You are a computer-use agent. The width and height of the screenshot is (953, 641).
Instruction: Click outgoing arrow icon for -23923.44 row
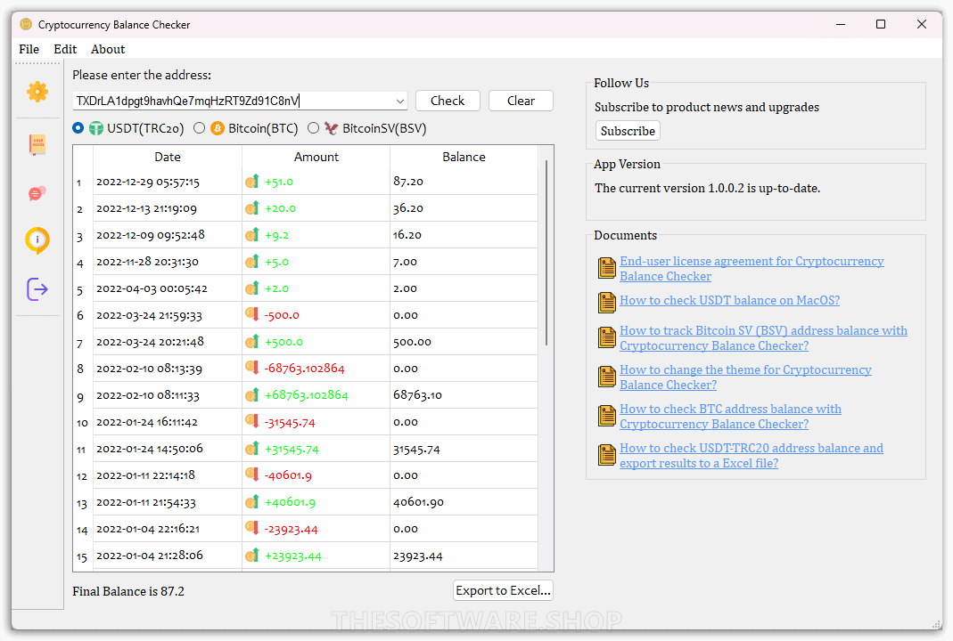click(252, 528)
